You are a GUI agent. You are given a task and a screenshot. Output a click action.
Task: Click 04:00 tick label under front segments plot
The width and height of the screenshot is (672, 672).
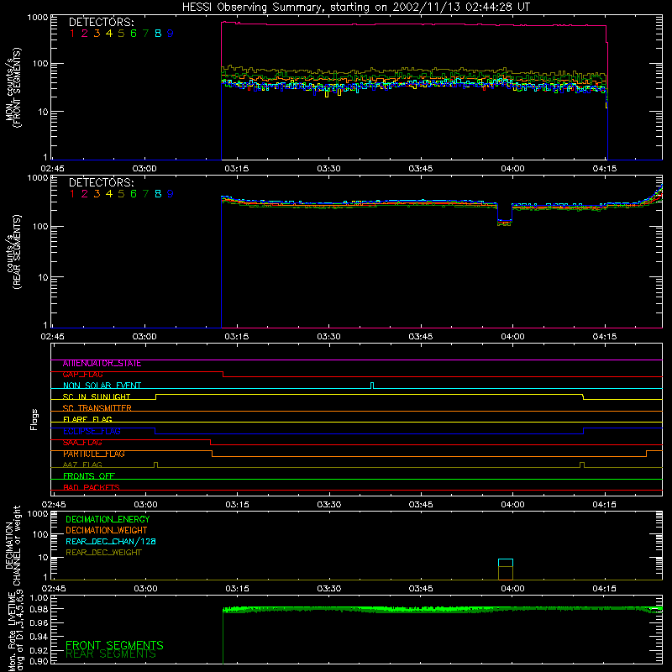pos(512,169)
